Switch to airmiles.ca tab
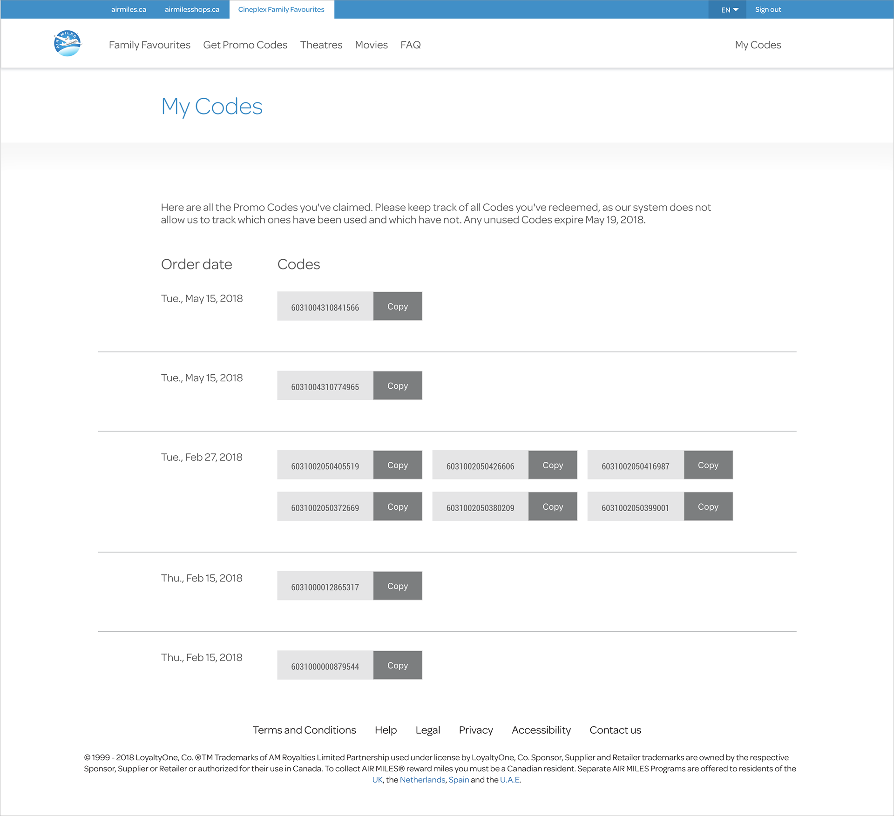This screenshot has height=816, width=894. tap(129, 9)
